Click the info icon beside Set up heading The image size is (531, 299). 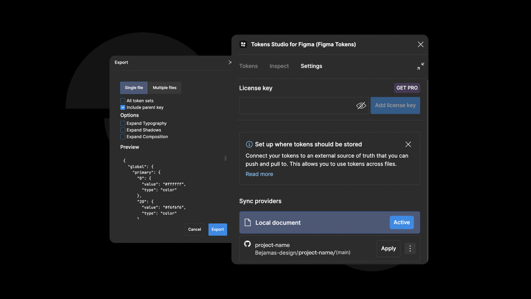pyautogui.click(x=249, y=145)
